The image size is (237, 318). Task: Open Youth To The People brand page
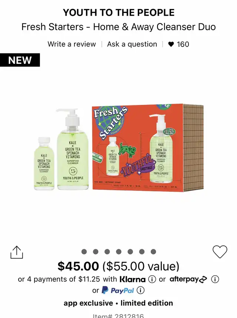(x=118, y=13)
